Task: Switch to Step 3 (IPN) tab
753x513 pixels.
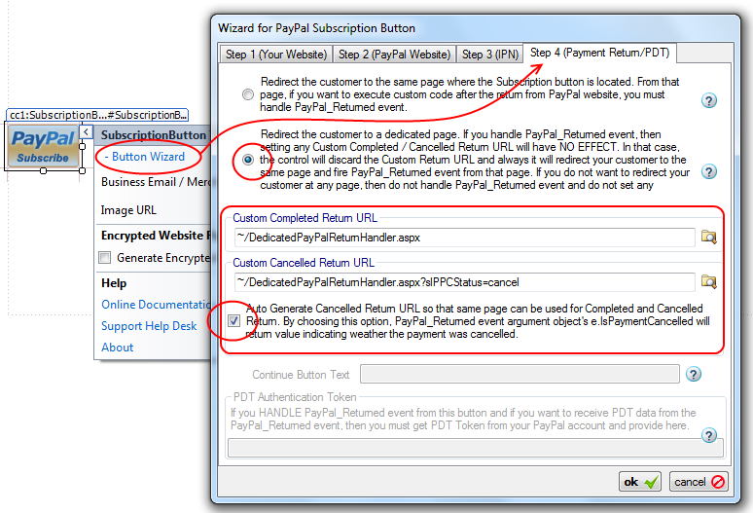Action: (490, 55)
